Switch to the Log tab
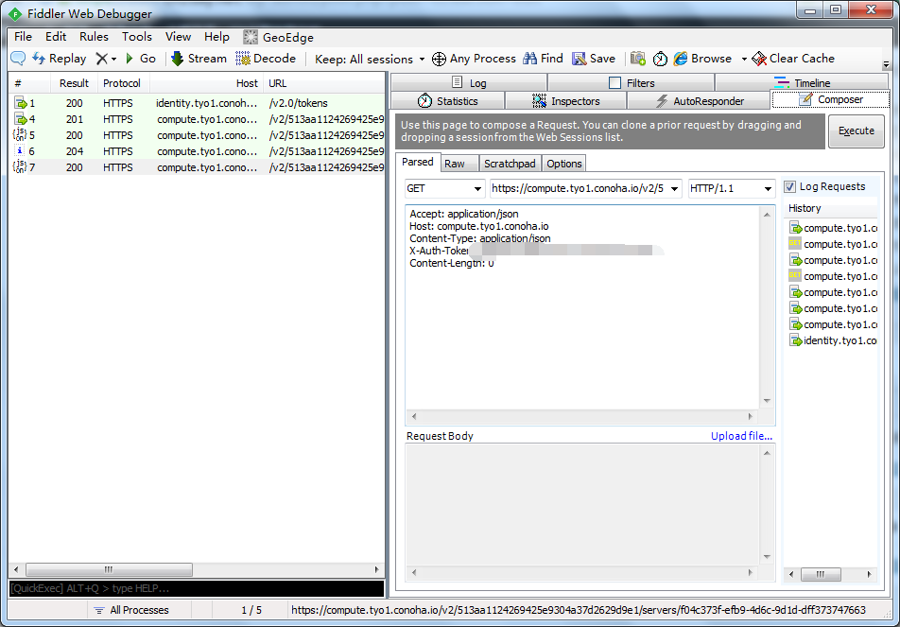 (x=469, y=82)
